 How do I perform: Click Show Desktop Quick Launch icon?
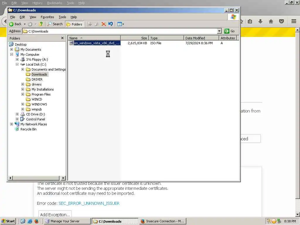pyautogui.click(x=23, y=221)
